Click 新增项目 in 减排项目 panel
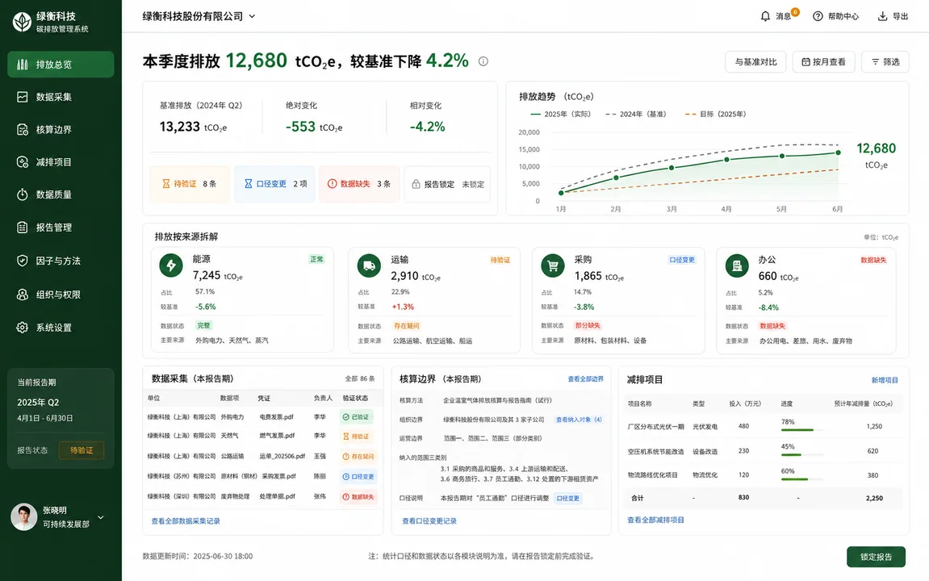Screen dimensions: 929x581 coord(885,380)
